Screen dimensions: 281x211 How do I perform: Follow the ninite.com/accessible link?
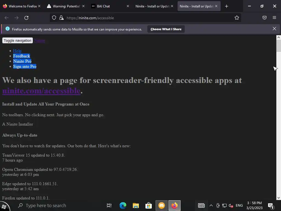tap(41, 91)
